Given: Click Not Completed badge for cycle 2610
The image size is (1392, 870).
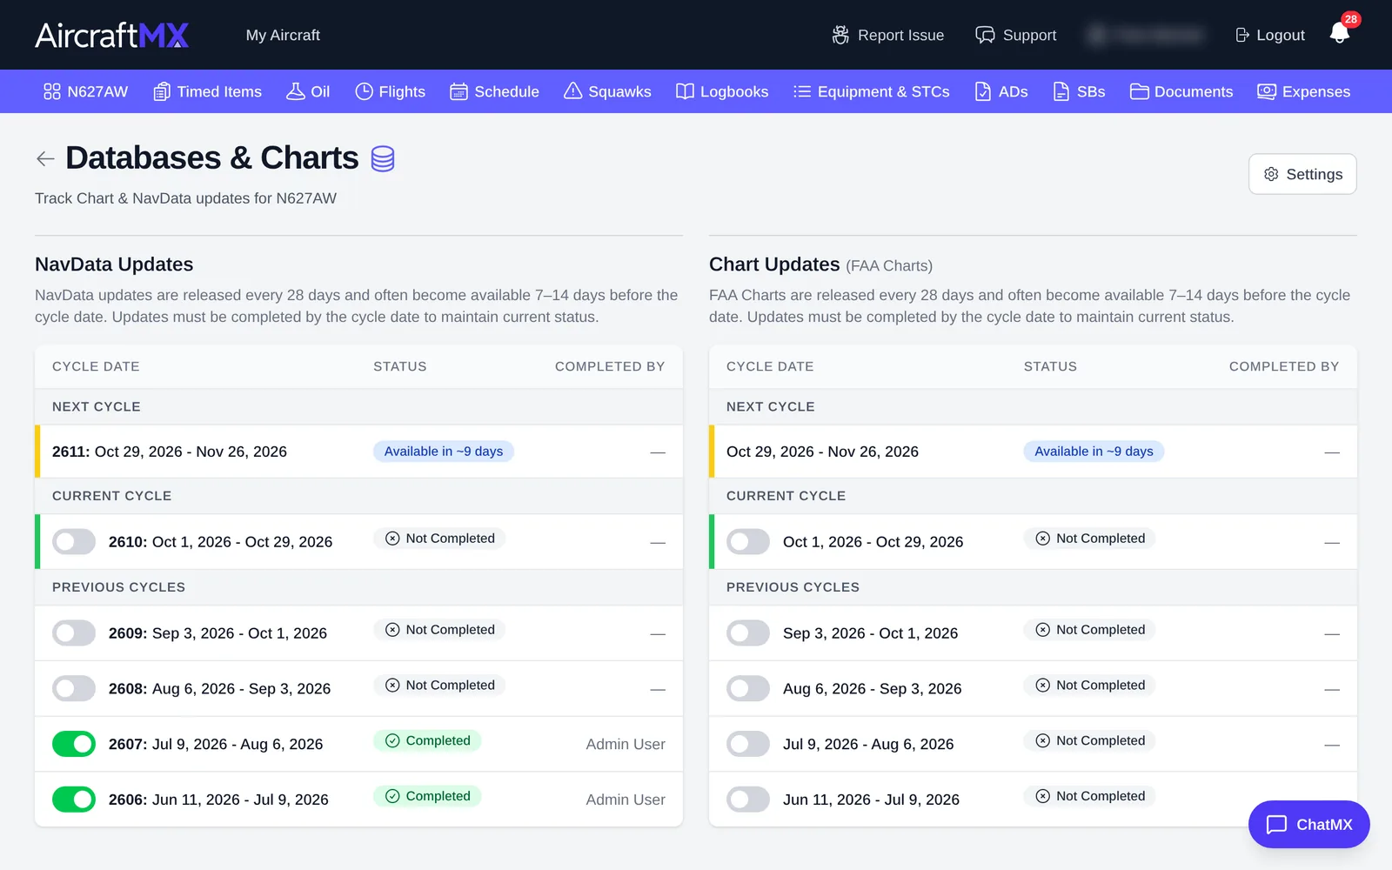Looking at the screenshot, I should (439, 539).
